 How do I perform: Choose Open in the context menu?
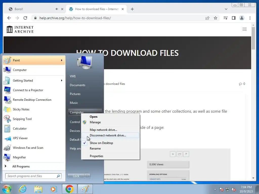(110, 117)
